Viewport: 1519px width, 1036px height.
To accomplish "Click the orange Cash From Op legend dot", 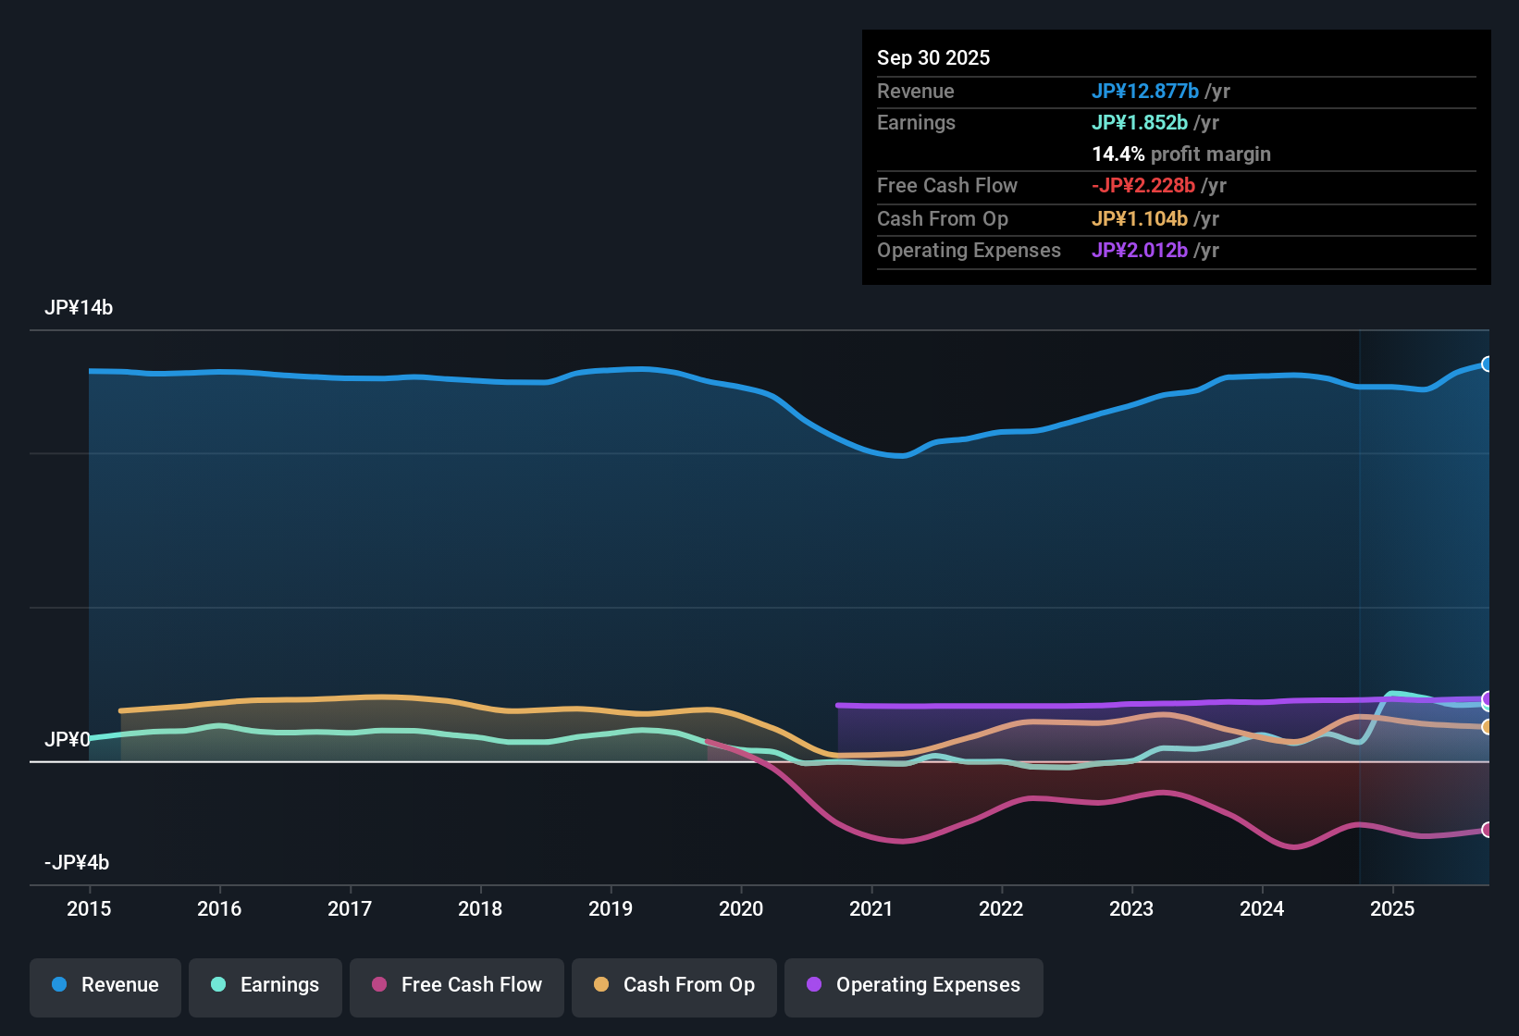I will tap(601, 984).
